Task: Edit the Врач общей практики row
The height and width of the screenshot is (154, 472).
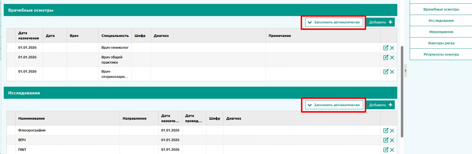Action: point(386,57)
